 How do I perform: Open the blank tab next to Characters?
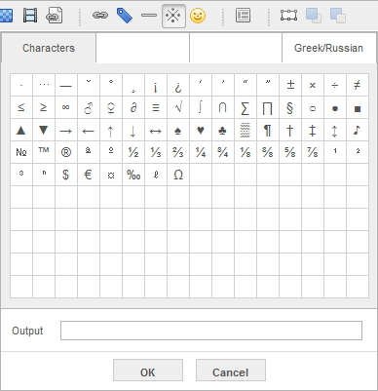point(142,48)
